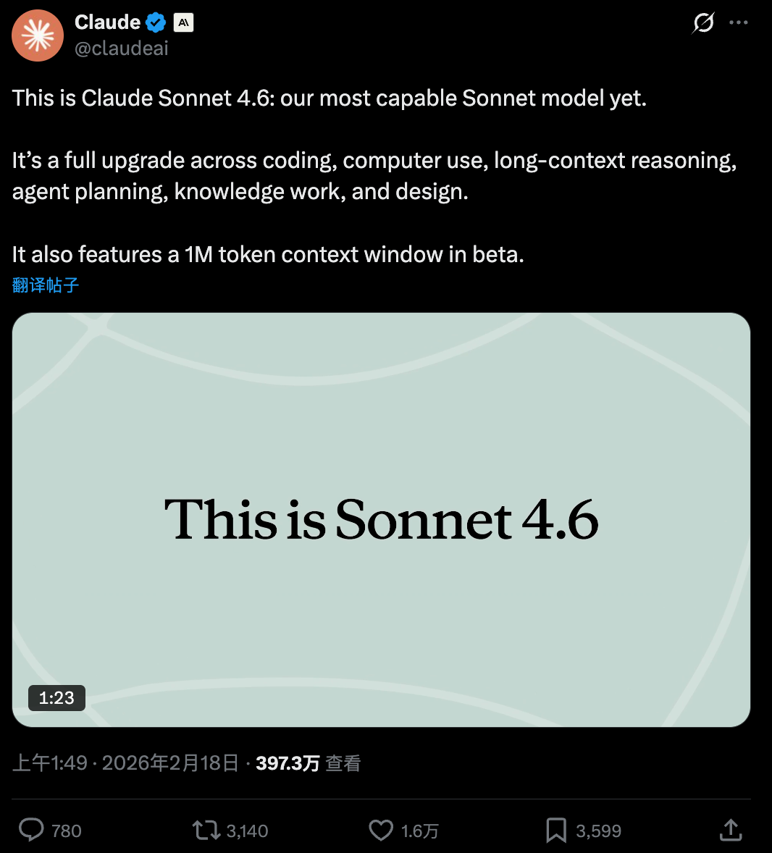
Task: Click the Claude display name
Action: (x=110, y=22)
